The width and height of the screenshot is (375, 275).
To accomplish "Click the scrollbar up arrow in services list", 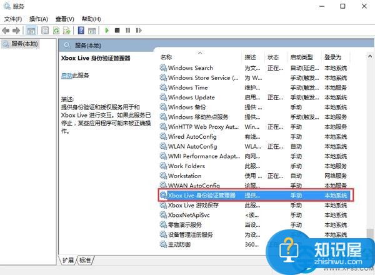I will pyautogui.click(x=370, y=56).
